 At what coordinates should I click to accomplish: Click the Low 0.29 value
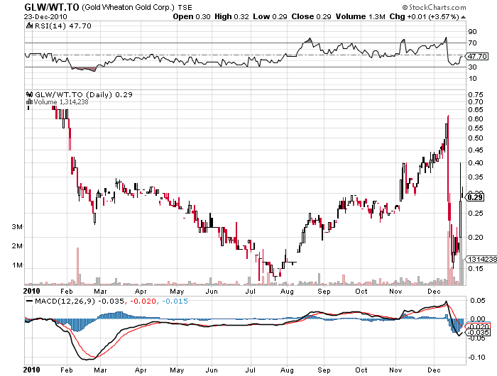270,16
